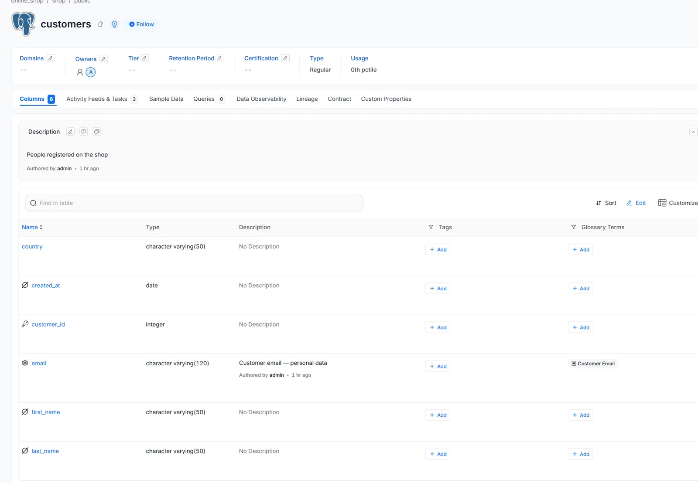Open the Customize table menu
Image resolution: width=698 pixels, height=483 pixels.
click(678, 203)
